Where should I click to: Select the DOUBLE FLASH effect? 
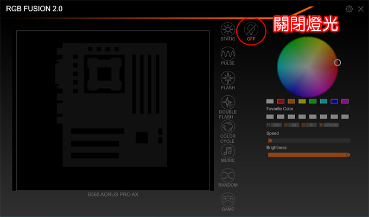pyautogui.click(x=228, y=107)
